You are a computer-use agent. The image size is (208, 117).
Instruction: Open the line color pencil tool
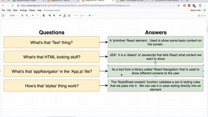click(x=65, y=16)
